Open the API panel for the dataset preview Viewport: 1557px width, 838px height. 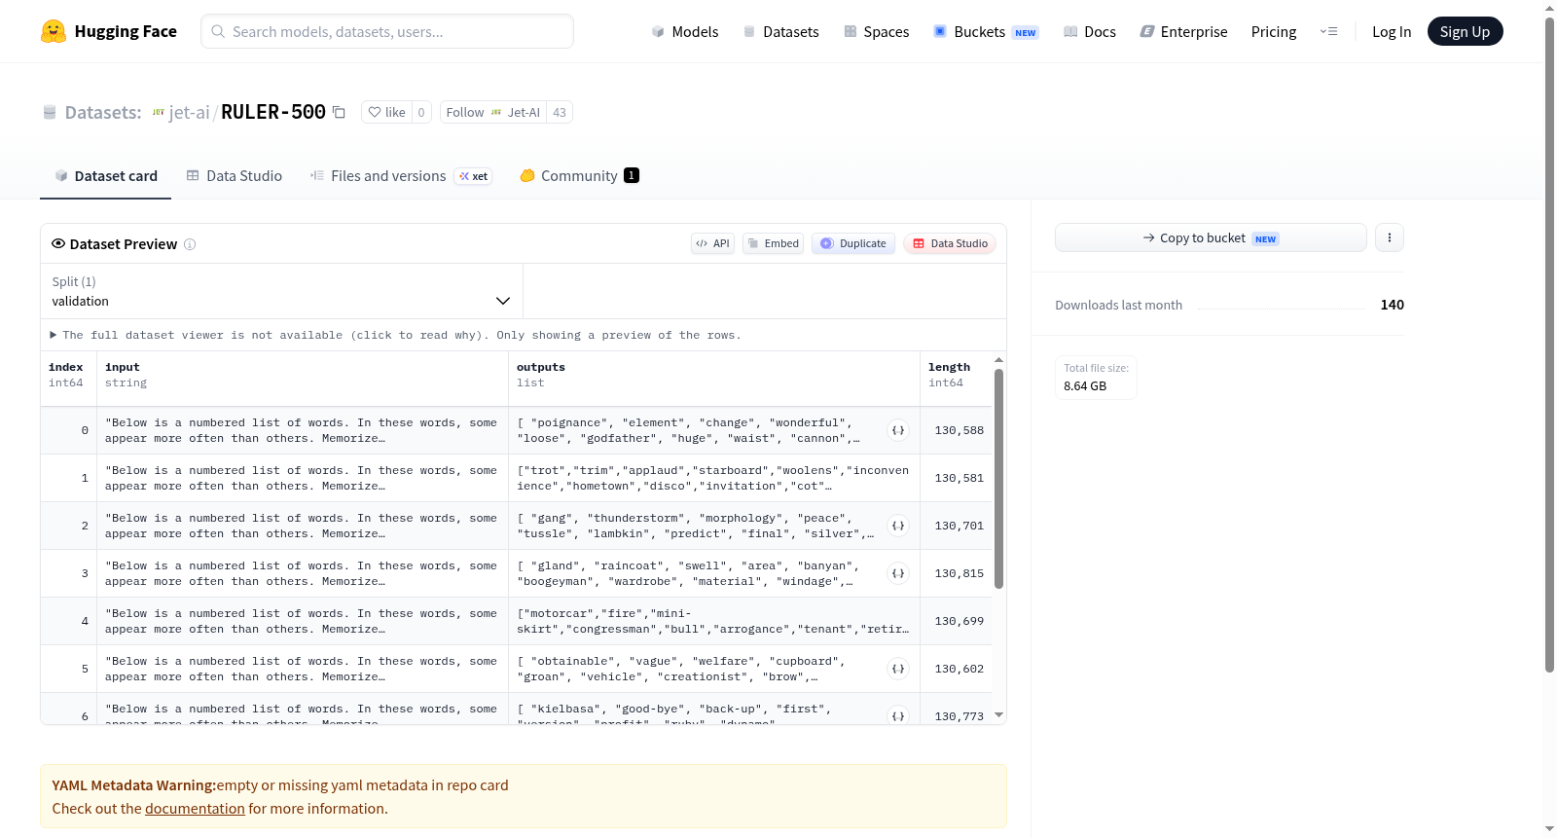pos(712,243)
